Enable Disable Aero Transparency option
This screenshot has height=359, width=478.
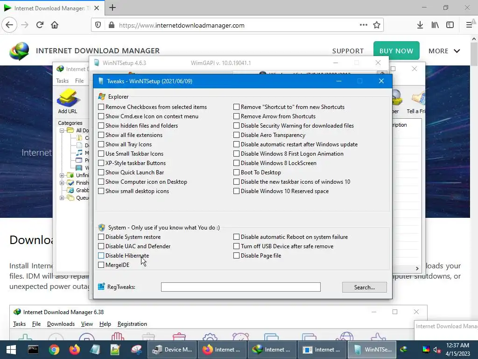point(236,135)
